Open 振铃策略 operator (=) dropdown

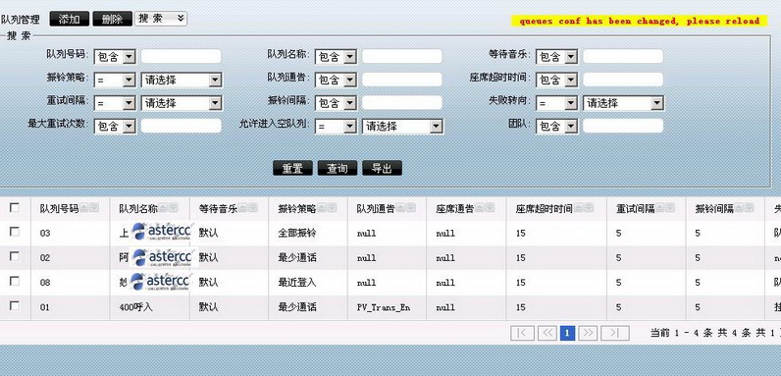pyautogui.click(x=115, y=80)
